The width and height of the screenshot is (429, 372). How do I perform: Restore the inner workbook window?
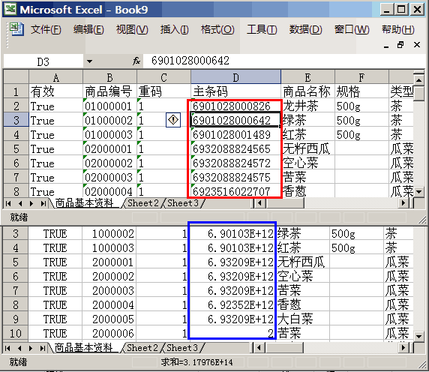point(400,44)
